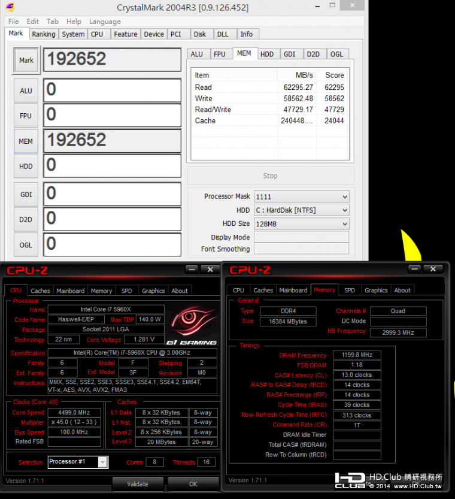Screen dimensions: 455x499
Task: Minimize the CrystalMark window
Action: [317, 6]
